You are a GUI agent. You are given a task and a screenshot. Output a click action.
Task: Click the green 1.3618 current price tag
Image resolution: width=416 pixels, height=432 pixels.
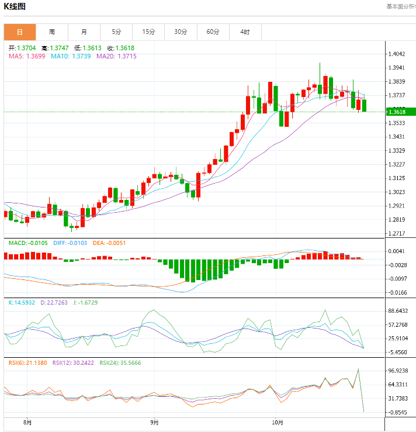pyautogui.click(x=401, y=112)
